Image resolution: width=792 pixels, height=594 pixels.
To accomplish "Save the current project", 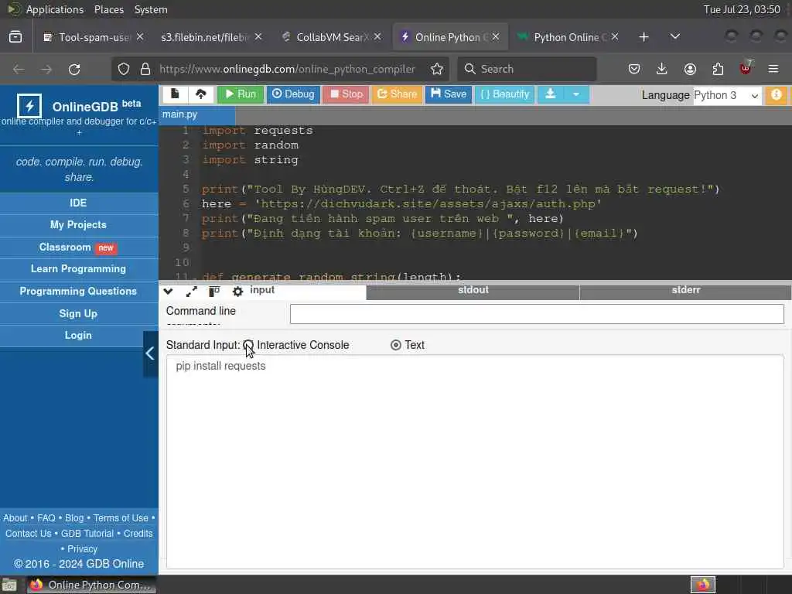I will coord(449,94).
